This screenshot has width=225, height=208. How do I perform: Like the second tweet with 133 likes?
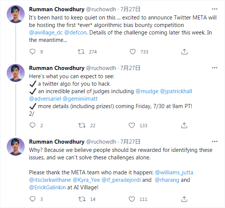133,126
